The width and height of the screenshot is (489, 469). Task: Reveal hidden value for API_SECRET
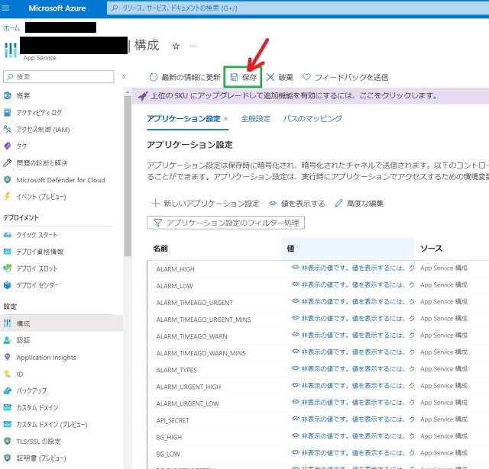pos(353,419)
